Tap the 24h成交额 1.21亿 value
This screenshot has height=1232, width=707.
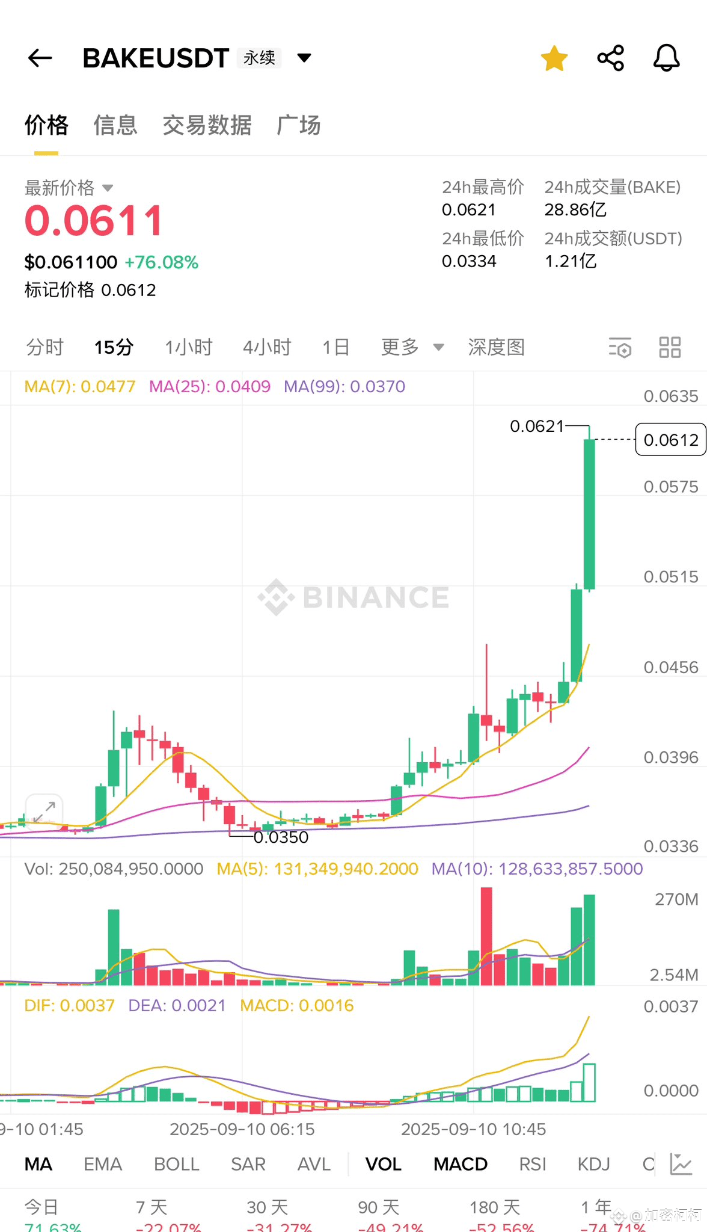(571, 261)
